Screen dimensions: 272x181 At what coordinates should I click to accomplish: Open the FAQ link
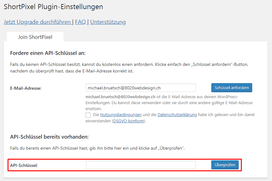pos(80,22)
